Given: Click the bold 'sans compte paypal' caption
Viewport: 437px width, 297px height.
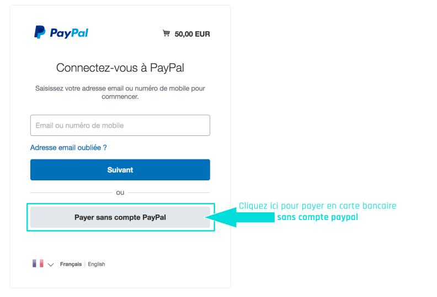Looking at the screenshot, I should (317, 217).
